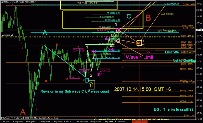Select the 'FE 61.8@232.31' expansion label
203x123 pixels.
click(x=113, y=58)
